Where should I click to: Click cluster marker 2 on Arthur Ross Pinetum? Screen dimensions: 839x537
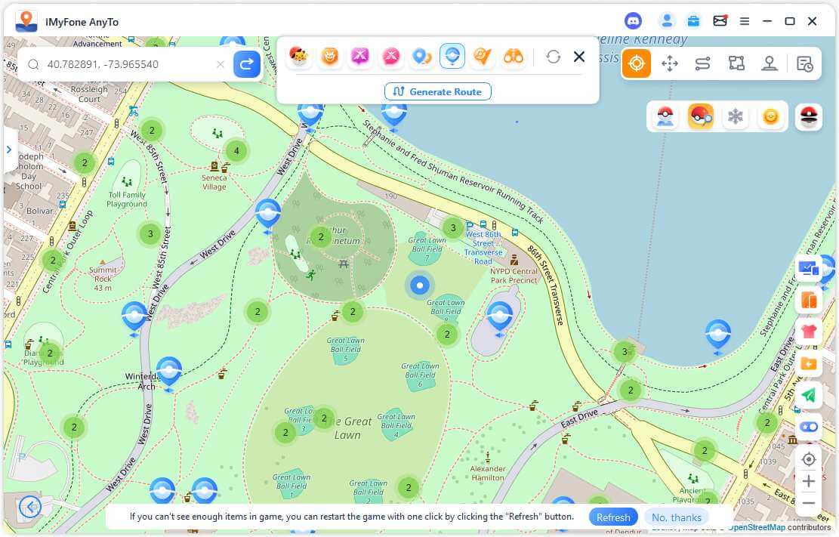click(x=321, y=236)
